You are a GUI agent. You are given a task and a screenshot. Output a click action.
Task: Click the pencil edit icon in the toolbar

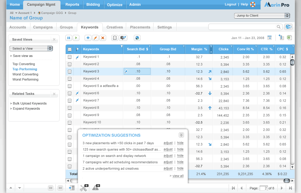[95, 38]
